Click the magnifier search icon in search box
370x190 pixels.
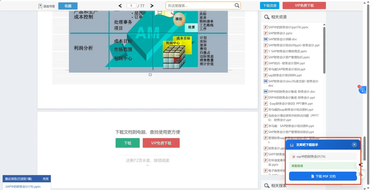pos(237,6)
